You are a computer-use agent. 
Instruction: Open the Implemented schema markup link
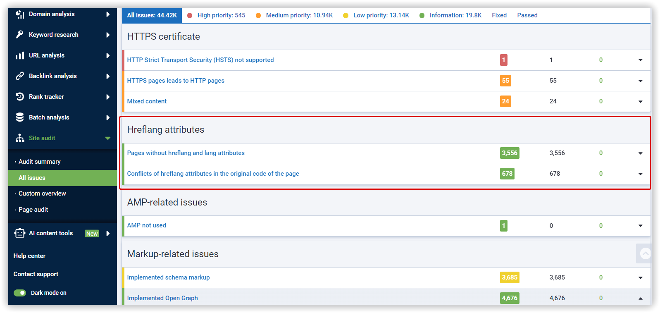[168, 277]
